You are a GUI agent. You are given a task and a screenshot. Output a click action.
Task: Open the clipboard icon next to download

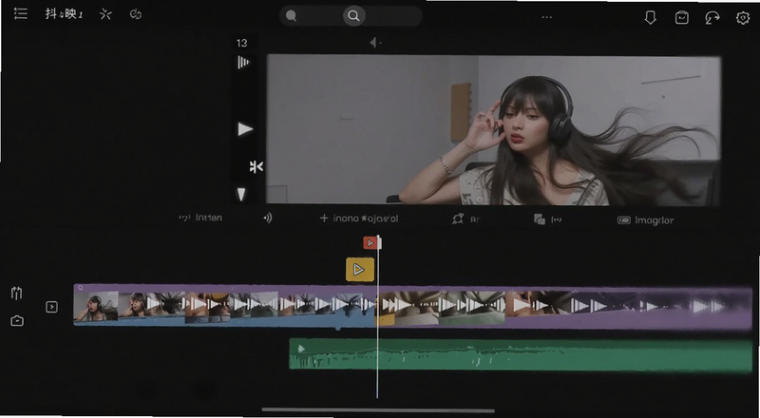tap(681, 17)
